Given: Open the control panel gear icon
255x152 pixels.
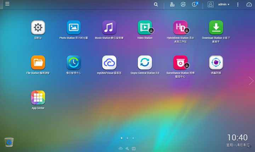Looking at the screenshot, I should click(x=38, y=28).
